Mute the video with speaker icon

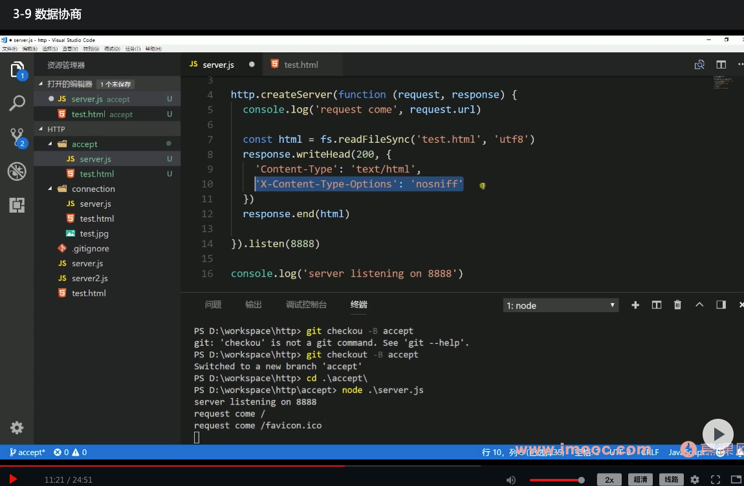point(511,480)
